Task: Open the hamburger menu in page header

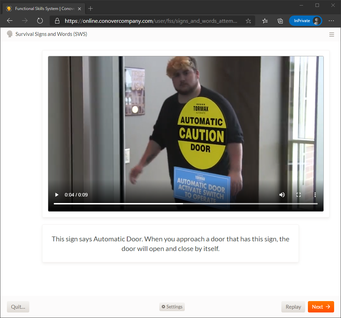Action: (332, 35)
